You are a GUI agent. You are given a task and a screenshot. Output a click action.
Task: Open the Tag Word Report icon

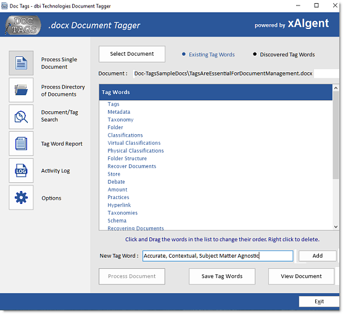click(x=21, y=143)
